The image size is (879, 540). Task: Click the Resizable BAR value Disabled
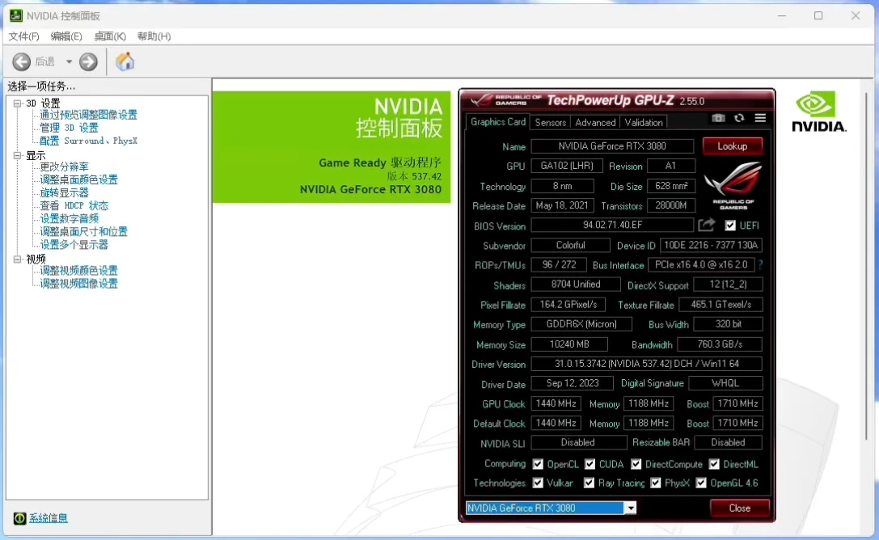tap(728, 442)
